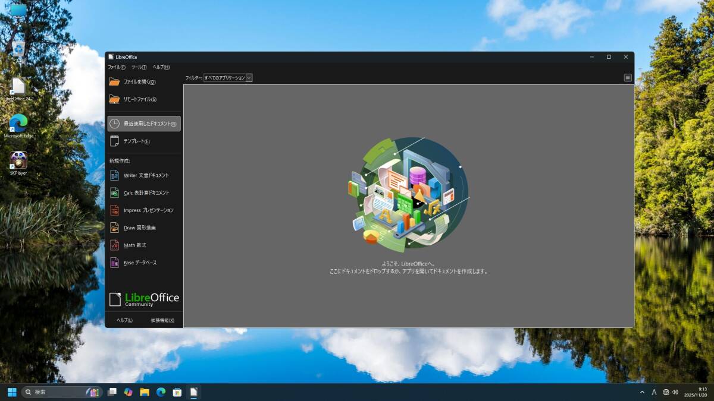Click the Base database icon
Viewport: 714px width, 401px height.
115,263
